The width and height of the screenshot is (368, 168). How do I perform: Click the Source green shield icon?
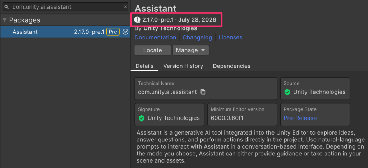[287, 92]
